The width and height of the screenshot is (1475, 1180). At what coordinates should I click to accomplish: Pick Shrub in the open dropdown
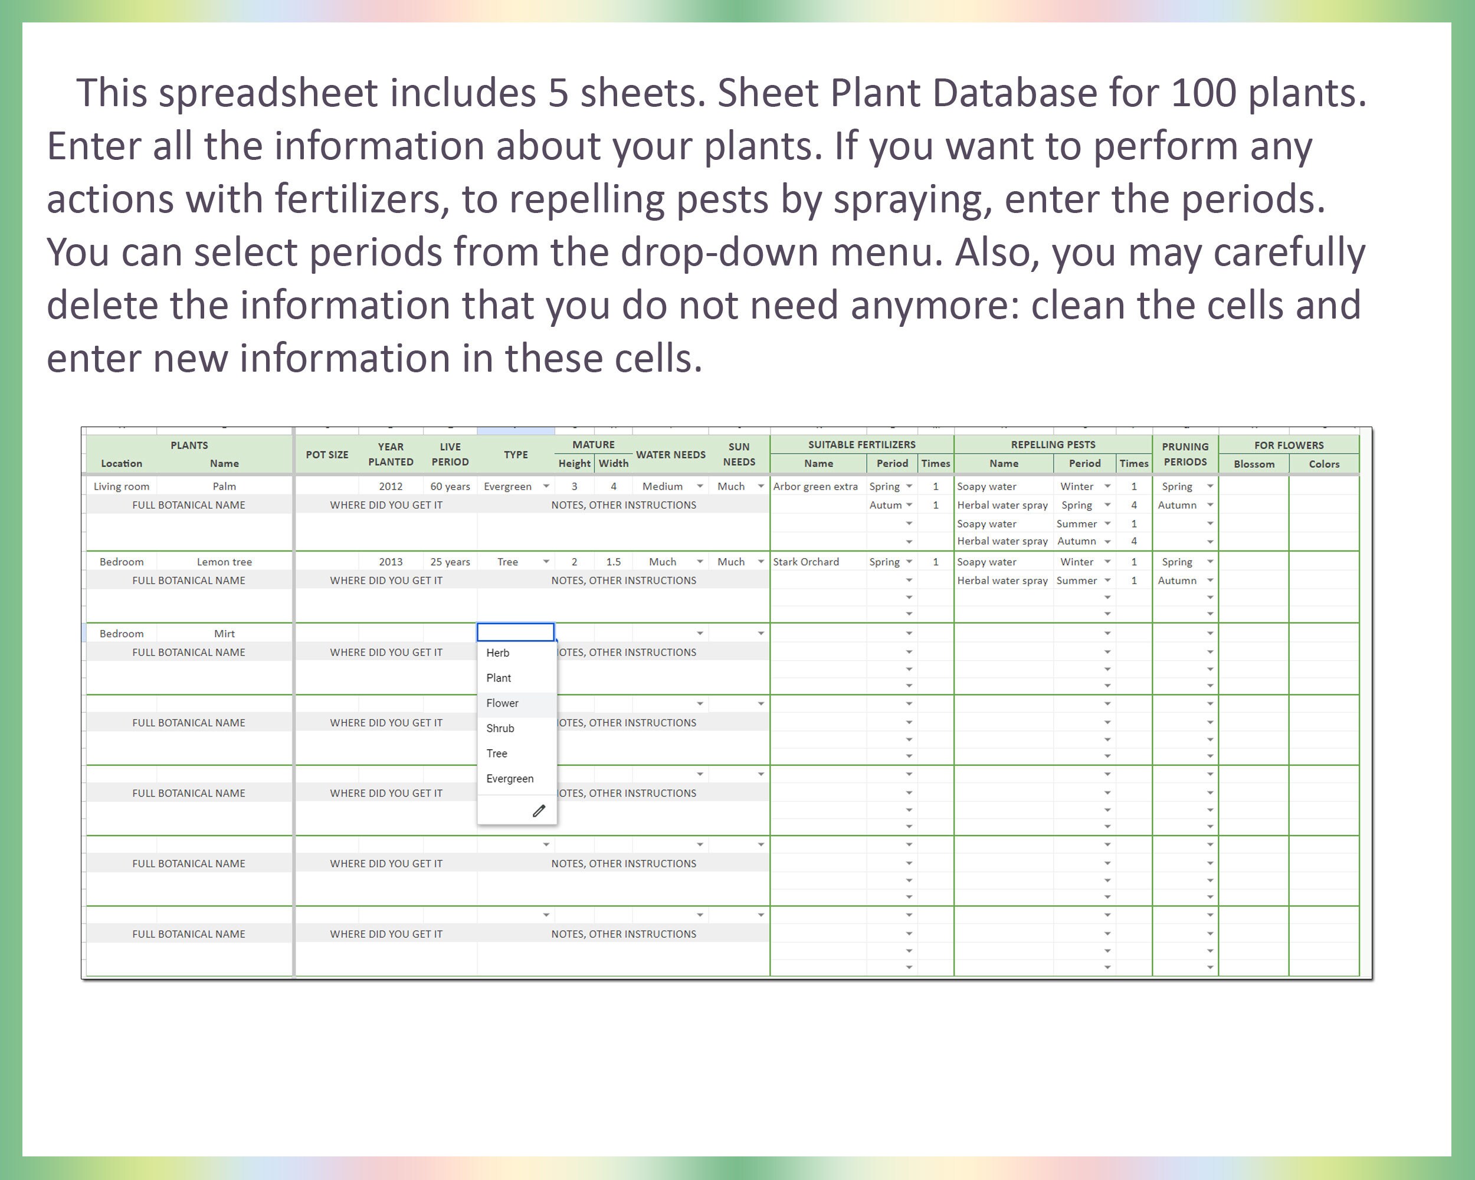pos(500,729)
